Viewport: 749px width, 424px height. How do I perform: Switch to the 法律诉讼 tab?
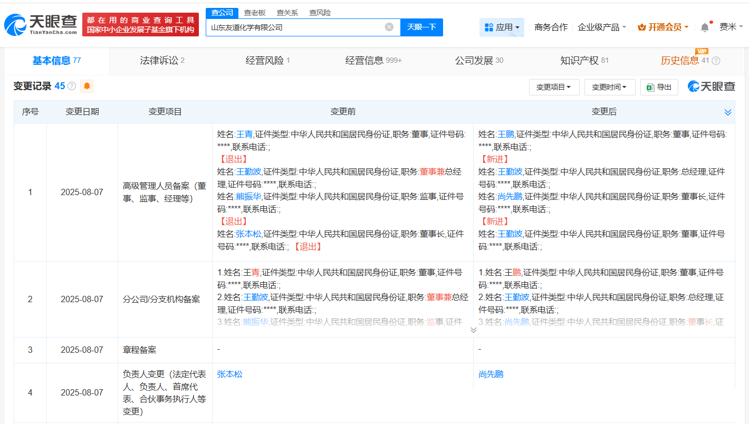click(162, 61)
